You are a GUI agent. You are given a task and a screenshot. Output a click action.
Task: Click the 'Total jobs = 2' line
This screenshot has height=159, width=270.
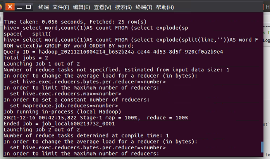26,58
